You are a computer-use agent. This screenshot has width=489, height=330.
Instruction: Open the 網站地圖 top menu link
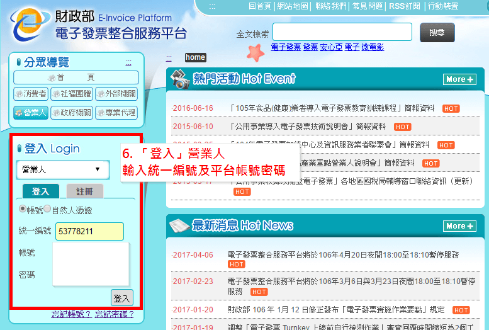293,6
